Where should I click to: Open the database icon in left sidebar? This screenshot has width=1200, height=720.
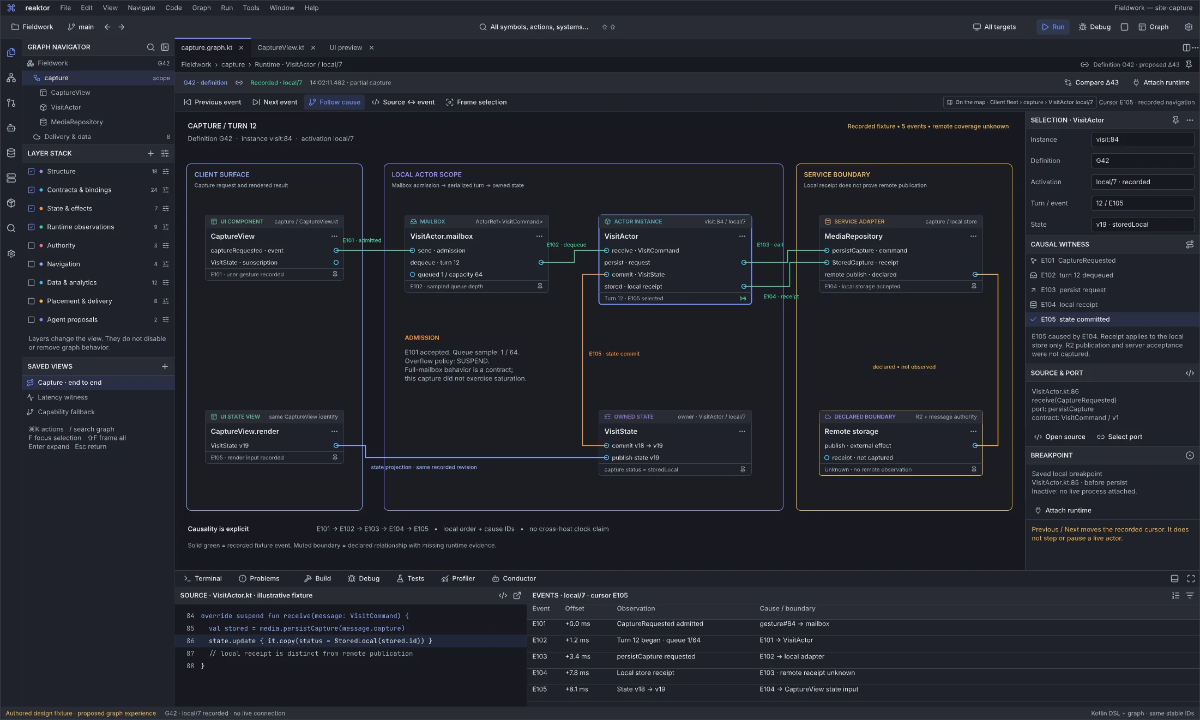tap(11, 153)
